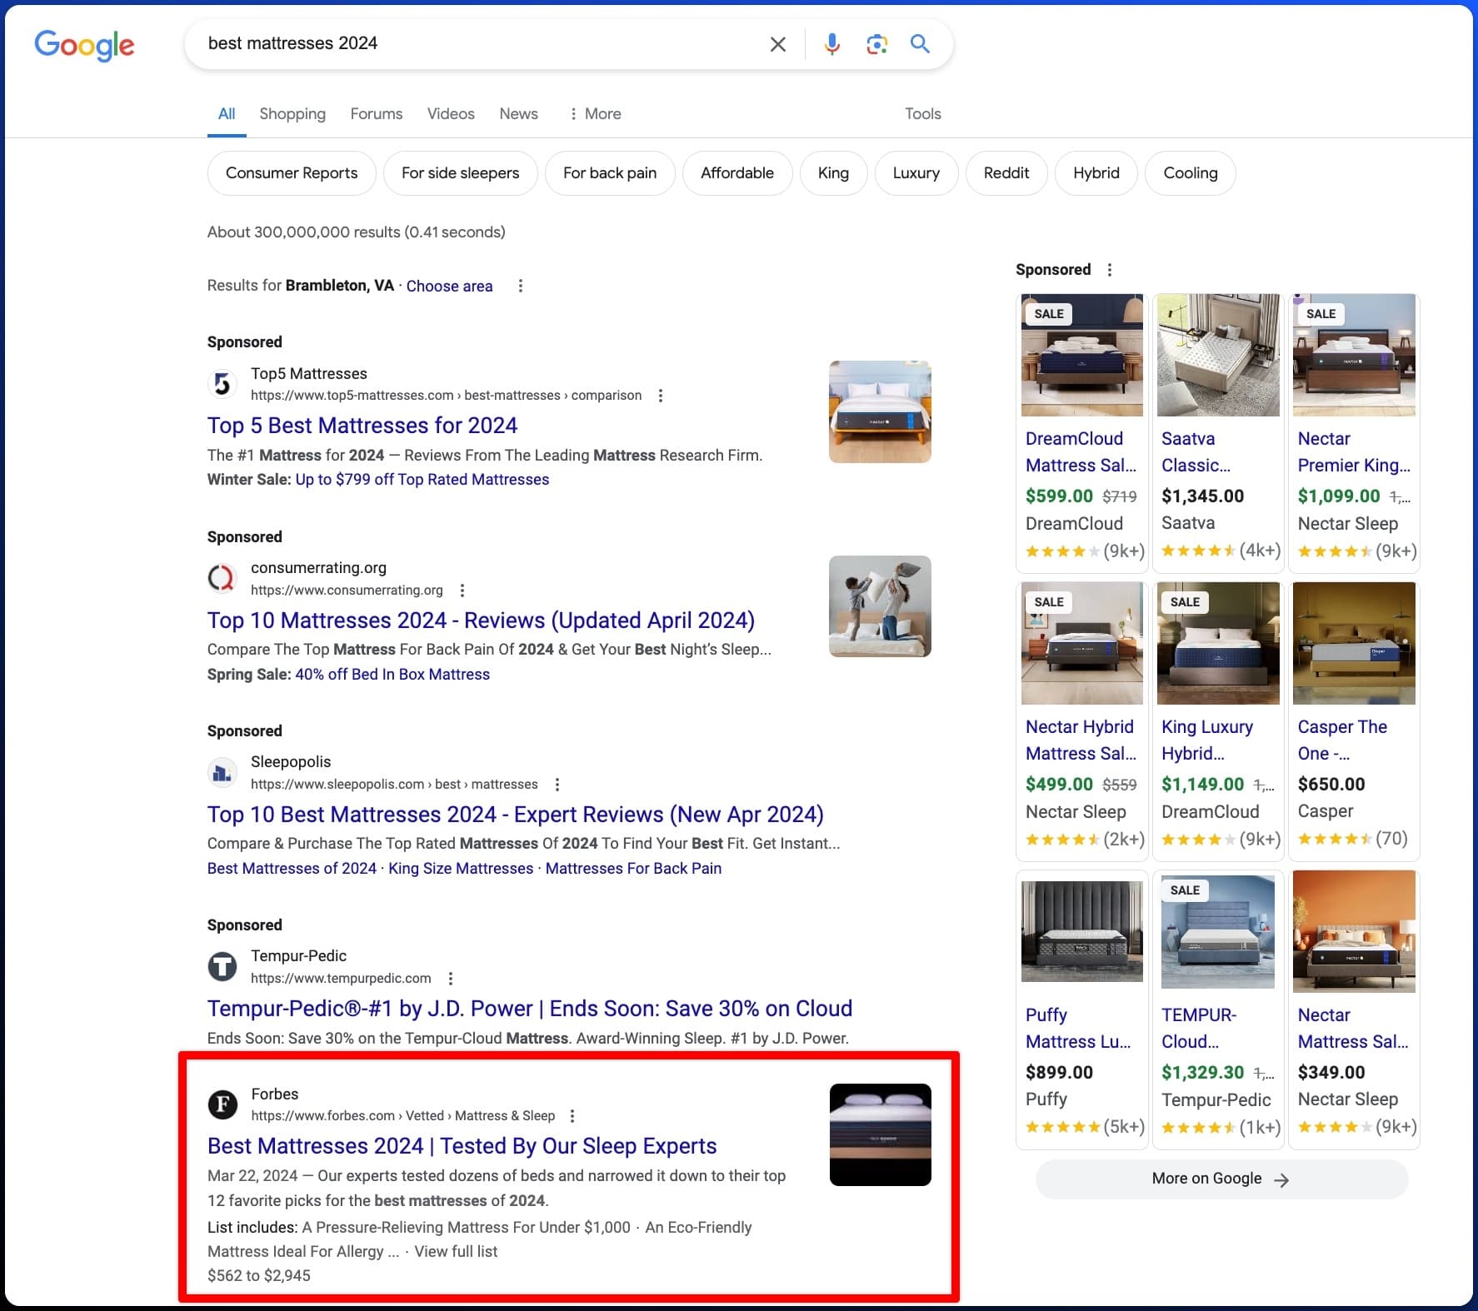Screen dimensions: 1478x1311
Task: Click the search magnifier icon
Action: click(920, 43)
